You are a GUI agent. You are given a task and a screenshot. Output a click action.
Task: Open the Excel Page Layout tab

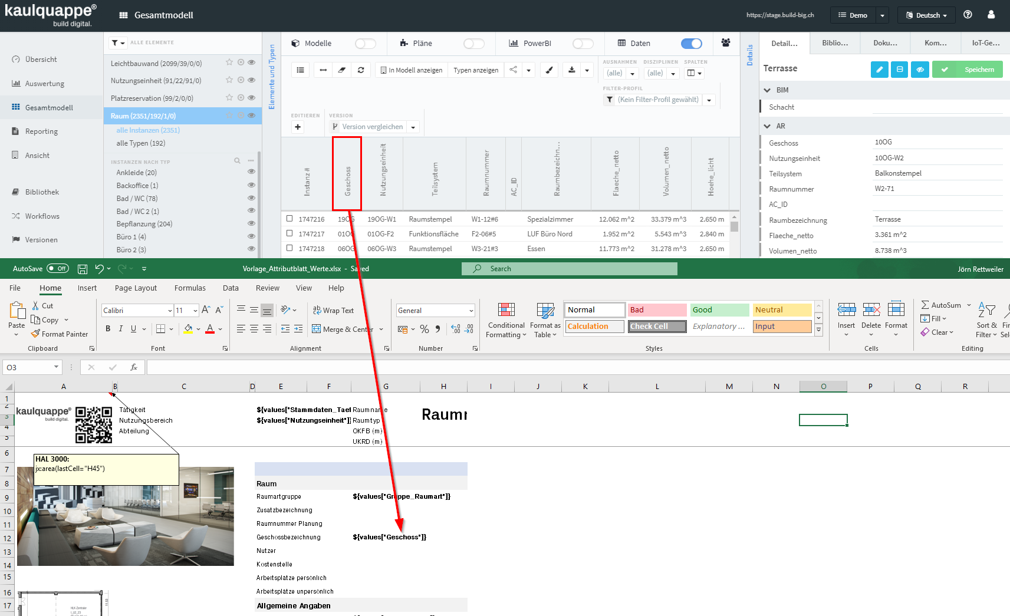tap(136, 288)
